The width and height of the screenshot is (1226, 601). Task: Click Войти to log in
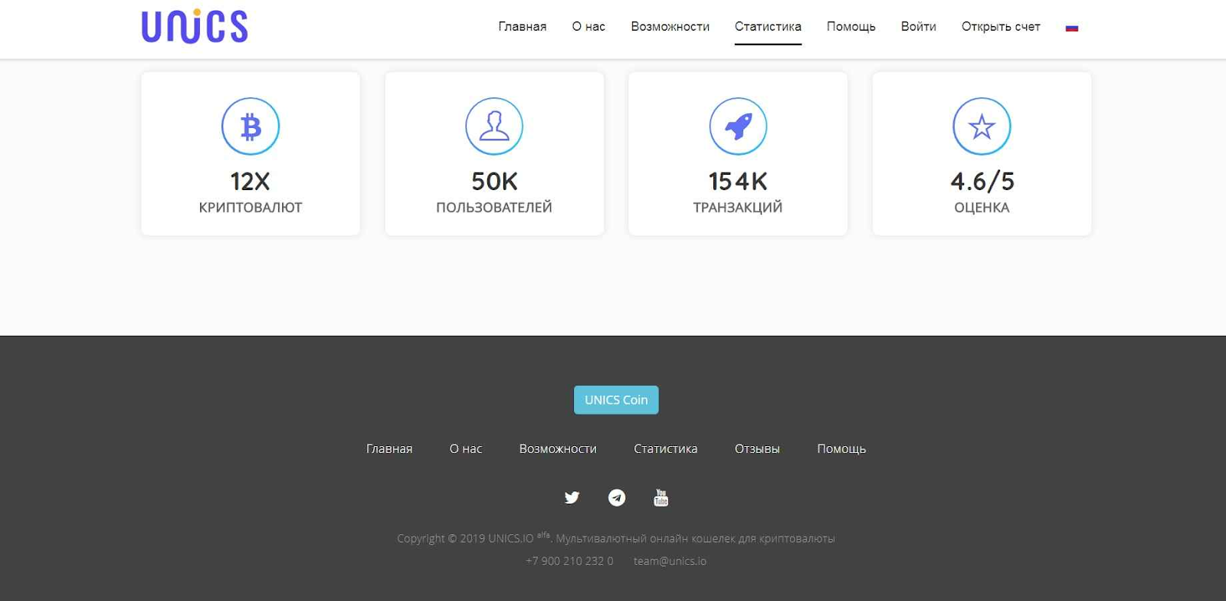click(919, 27)
